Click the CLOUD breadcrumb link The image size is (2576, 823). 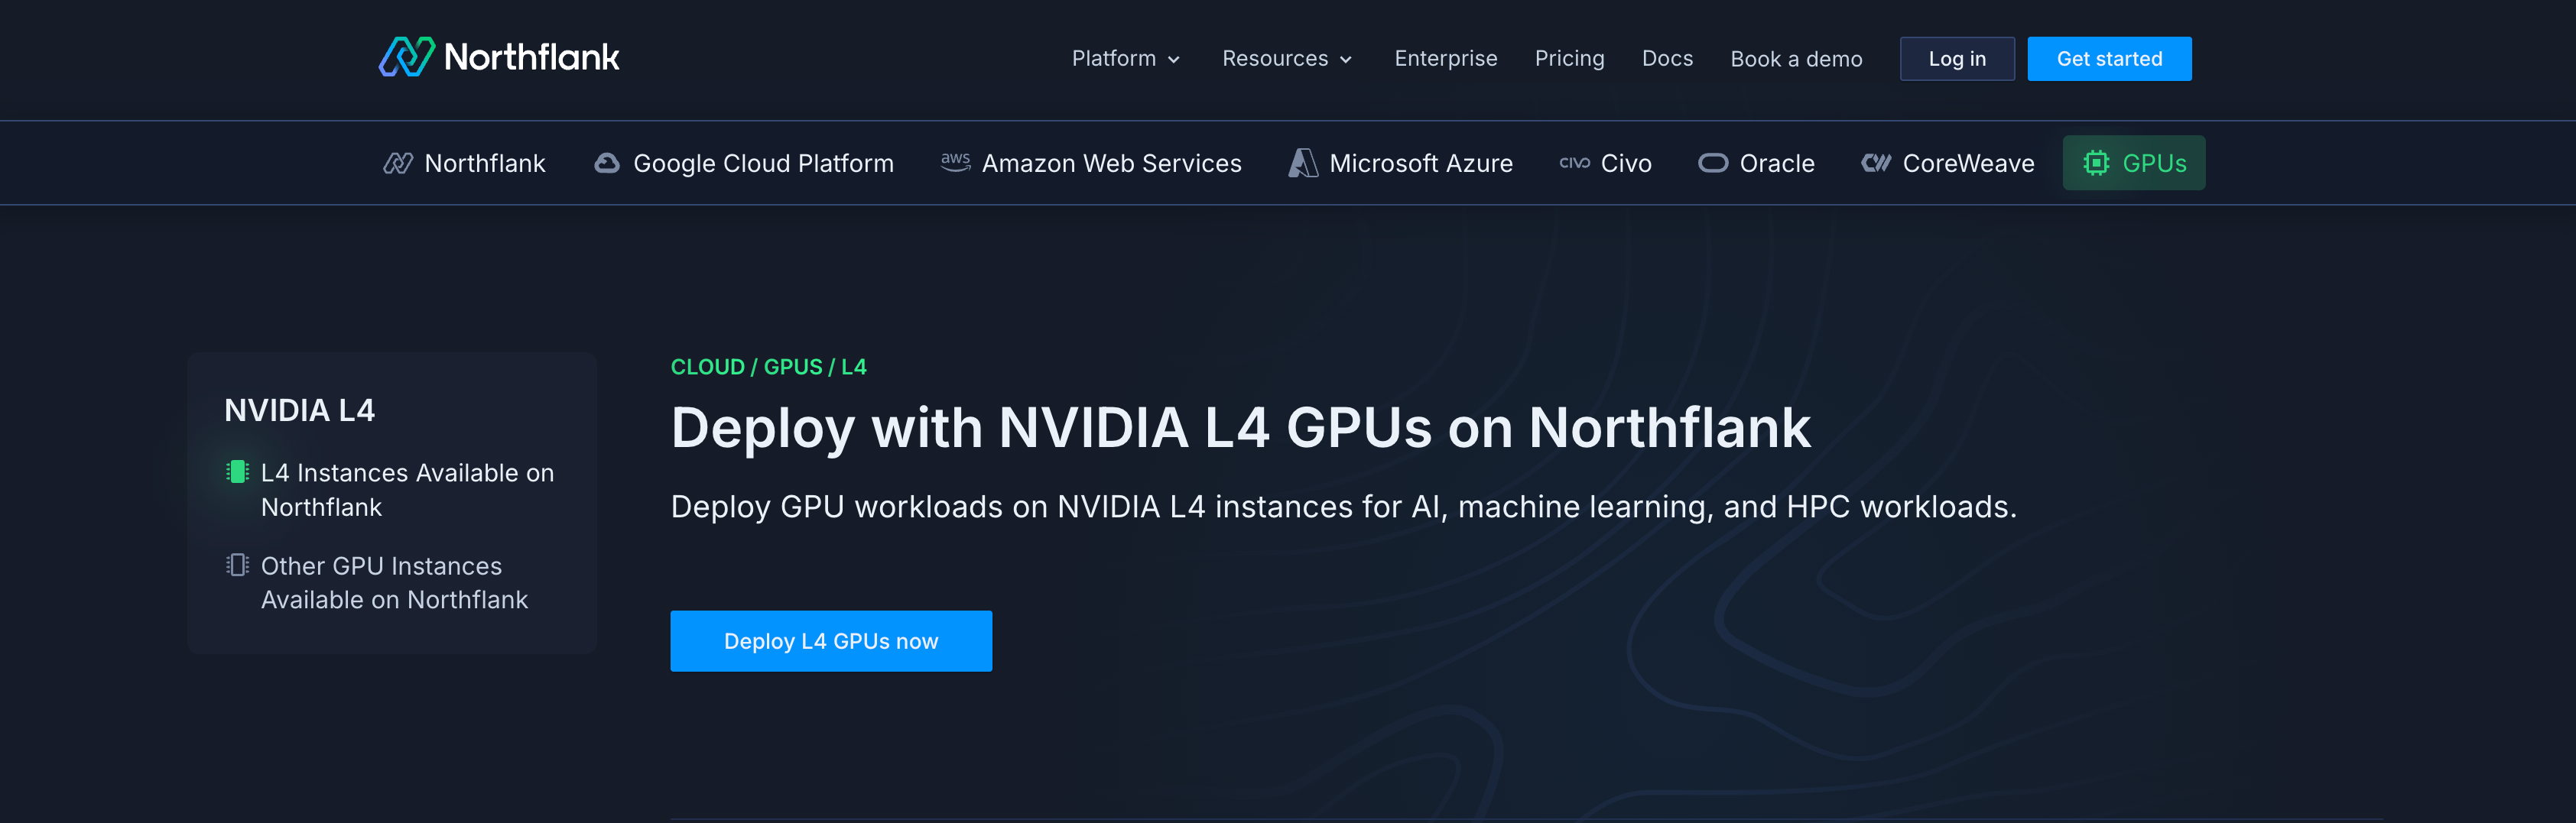pos(707,367)
